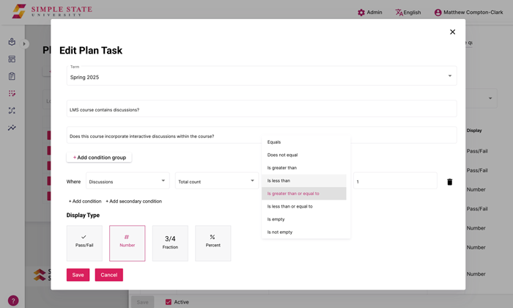Screen dimensions: 513x308
Task: Select the Is less than option
Action: [x=304, y=180]
